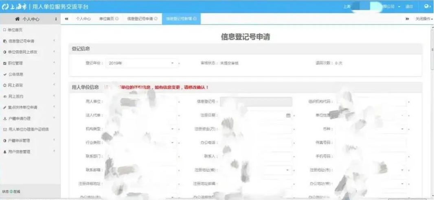Click the 退回次数 0 次 text
Viewport: 434px width, 200px height.
[329, 63]
